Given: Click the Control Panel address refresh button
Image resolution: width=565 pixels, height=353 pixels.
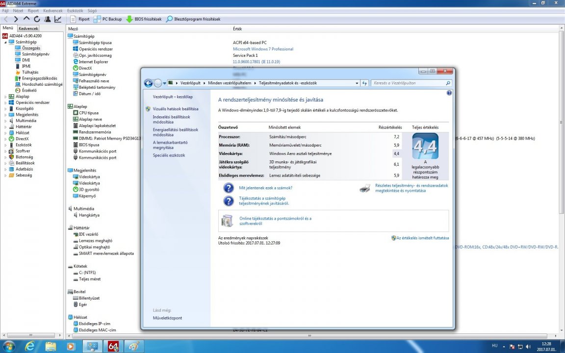Looking at the screenshot, I should 364,83.
